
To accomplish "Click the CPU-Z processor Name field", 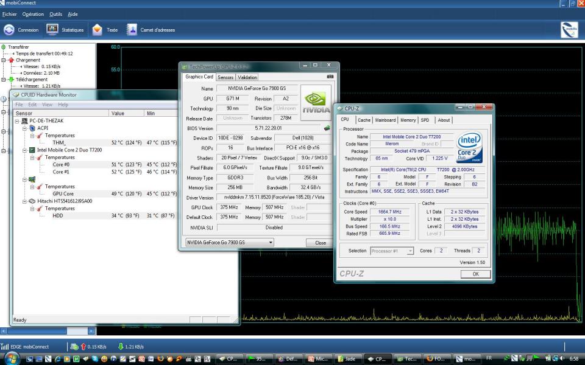I will (411, 137).
